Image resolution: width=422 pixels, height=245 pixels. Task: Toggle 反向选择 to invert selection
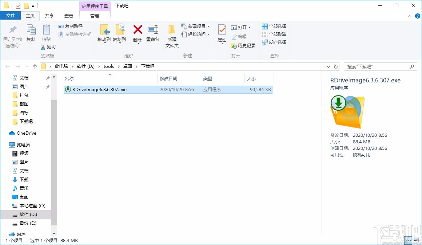click(x=273, y=42)
